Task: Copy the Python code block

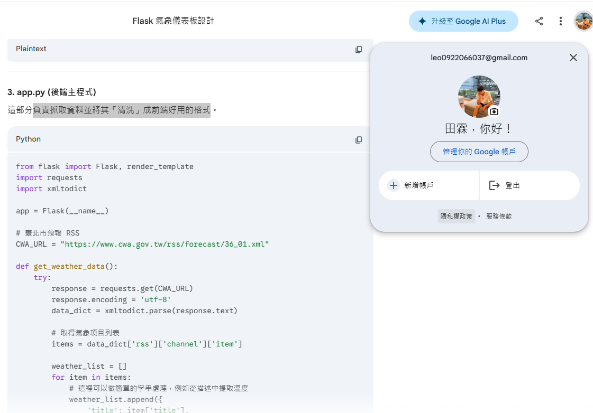Action: [359, 139]
